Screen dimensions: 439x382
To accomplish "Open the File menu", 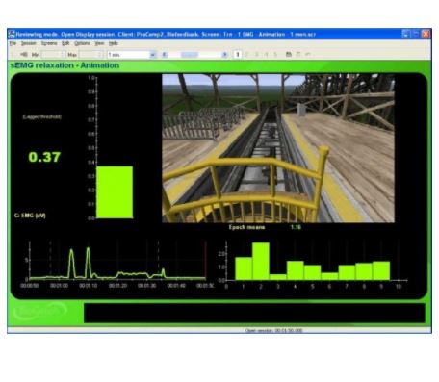I will 13,43.
